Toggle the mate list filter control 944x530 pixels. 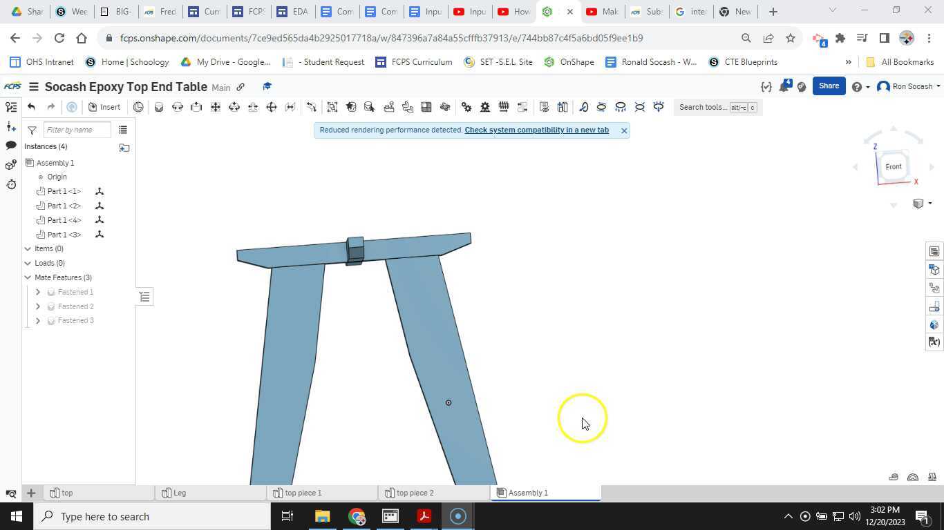[144, 296]
